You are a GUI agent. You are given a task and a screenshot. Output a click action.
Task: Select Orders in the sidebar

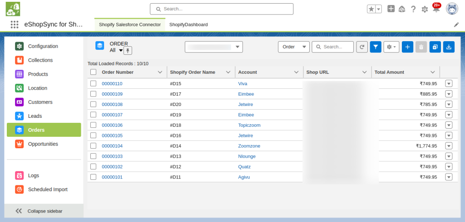tap(44, 130)
